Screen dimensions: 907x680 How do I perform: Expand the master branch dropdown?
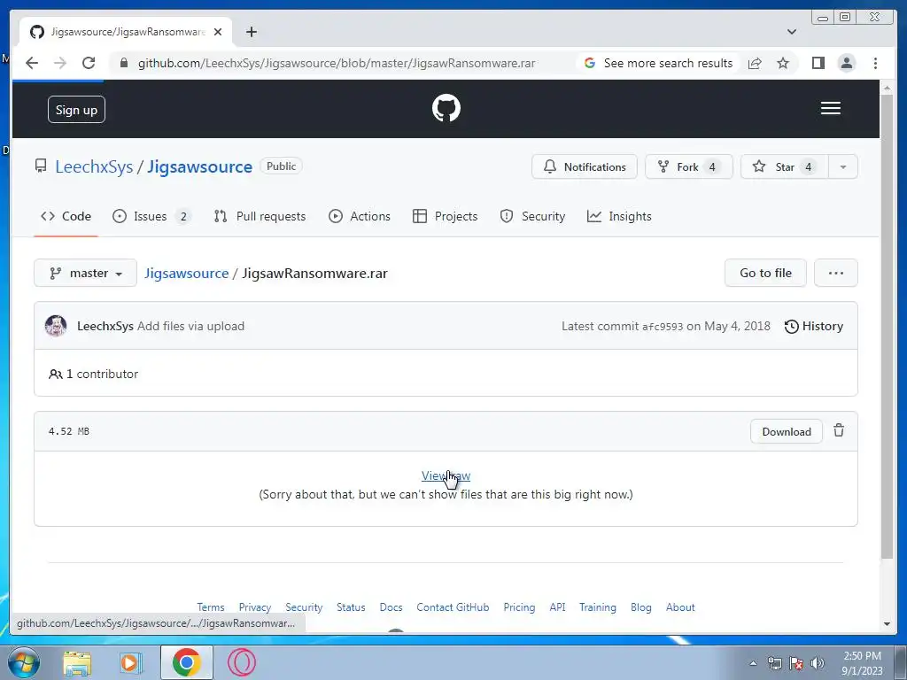click(86, 273)
